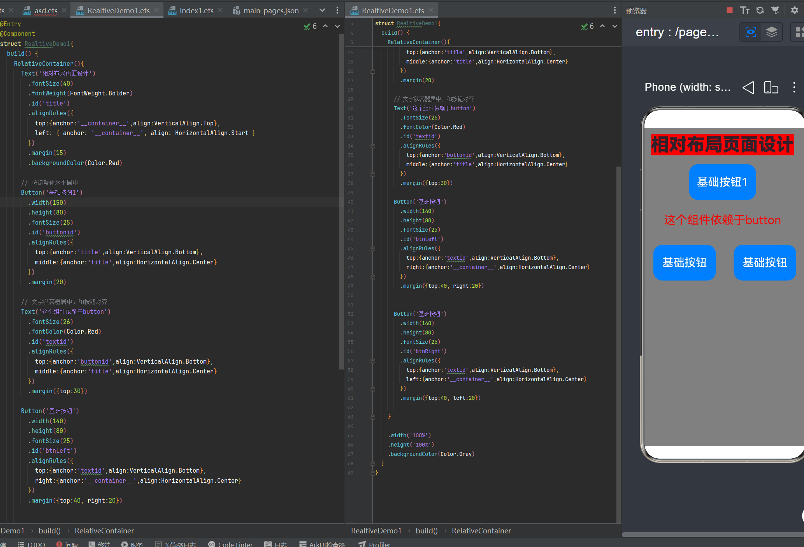Click the grid multi-device icon in previewer

[798, 32]
